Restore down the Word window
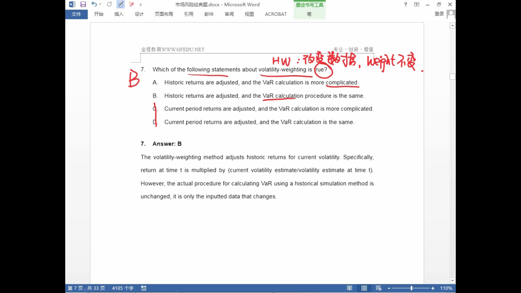The width and height of the screenshot is (521, 293). pos(439,4)
